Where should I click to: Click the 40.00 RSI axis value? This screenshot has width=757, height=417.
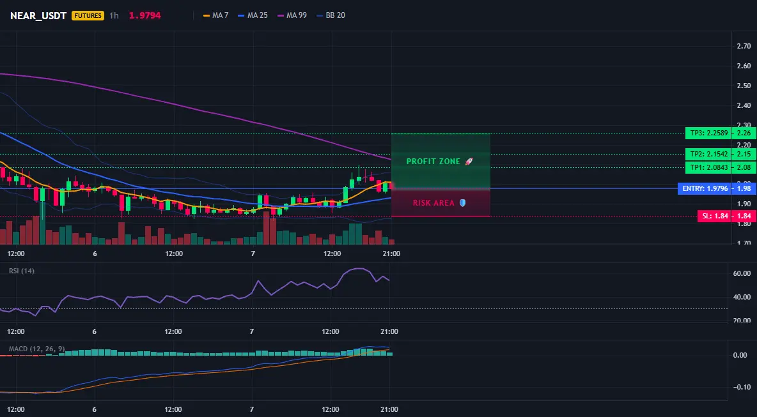click(x=742, y=297)
